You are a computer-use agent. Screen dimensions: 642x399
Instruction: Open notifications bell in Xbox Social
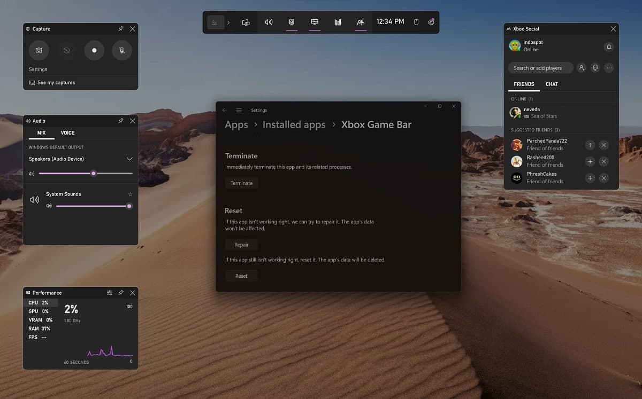[x=608, y=47]
